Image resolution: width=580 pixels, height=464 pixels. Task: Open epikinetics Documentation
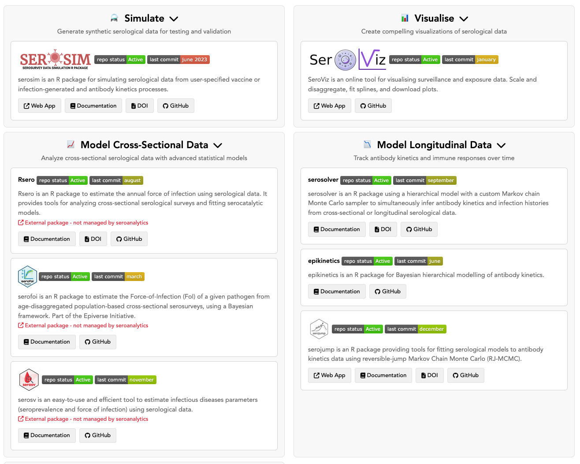[337, 292]
